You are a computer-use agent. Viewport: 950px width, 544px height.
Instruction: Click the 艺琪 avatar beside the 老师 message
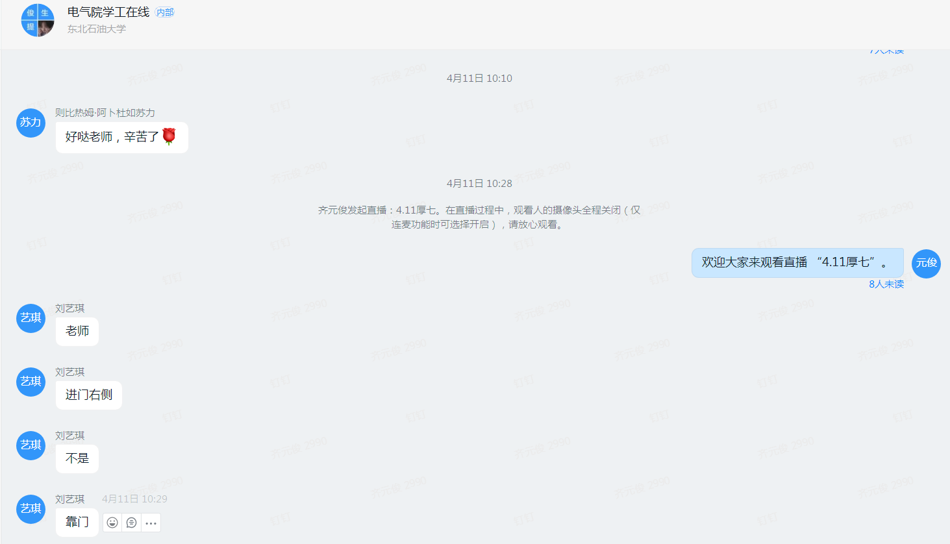click(31, 318)
